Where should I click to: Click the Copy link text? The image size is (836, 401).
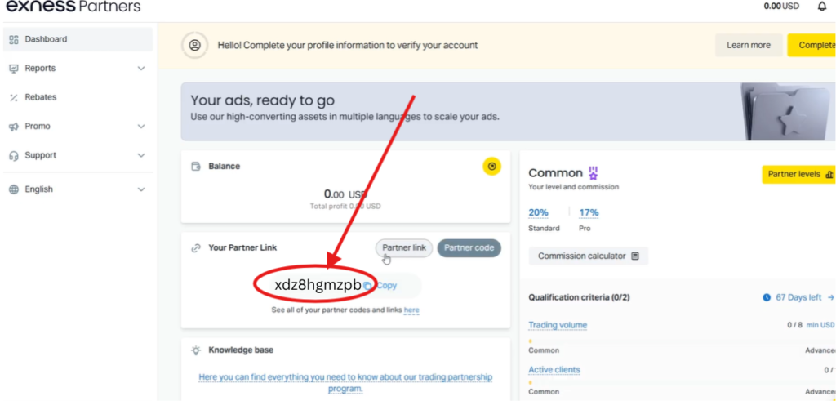[x=386, y=286]
